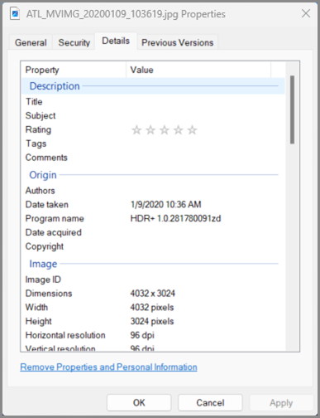This screenshot has height=418, width=320.
Task: Click the Subject property row
Action: pos(153,115)
